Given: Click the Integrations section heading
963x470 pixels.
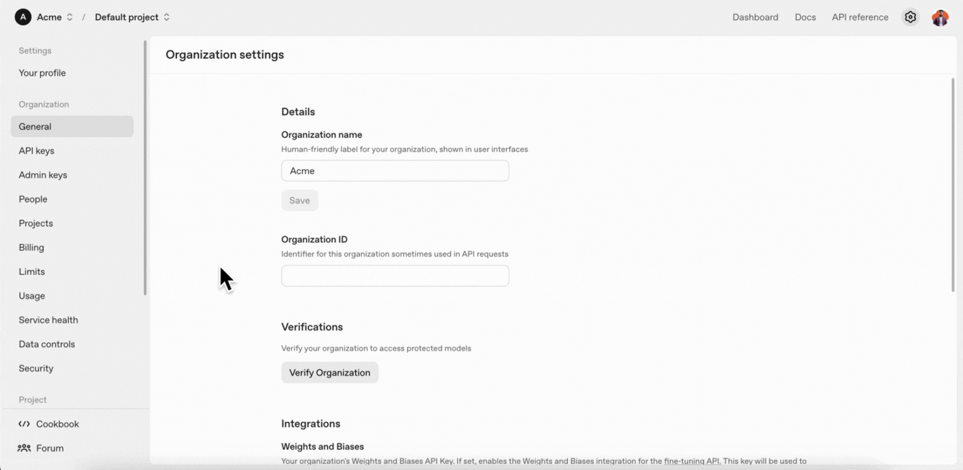Looking at the screenshot, I should tap(311, 423).
